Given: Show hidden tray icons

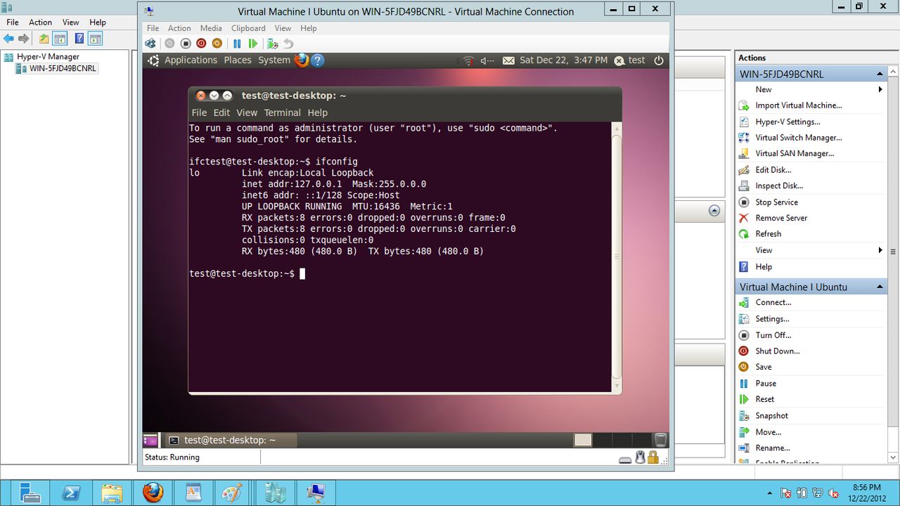Looking at the screenshot, I should [x=771, y=493].
